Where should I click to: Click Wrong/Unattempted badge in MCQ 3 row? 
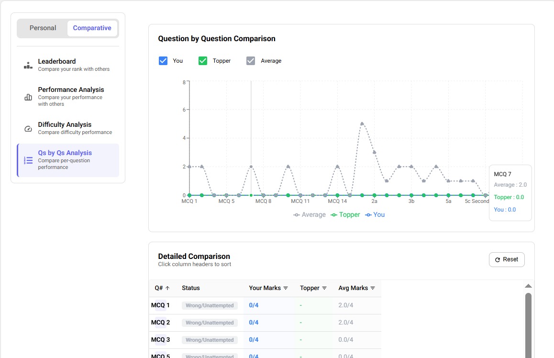210,340
